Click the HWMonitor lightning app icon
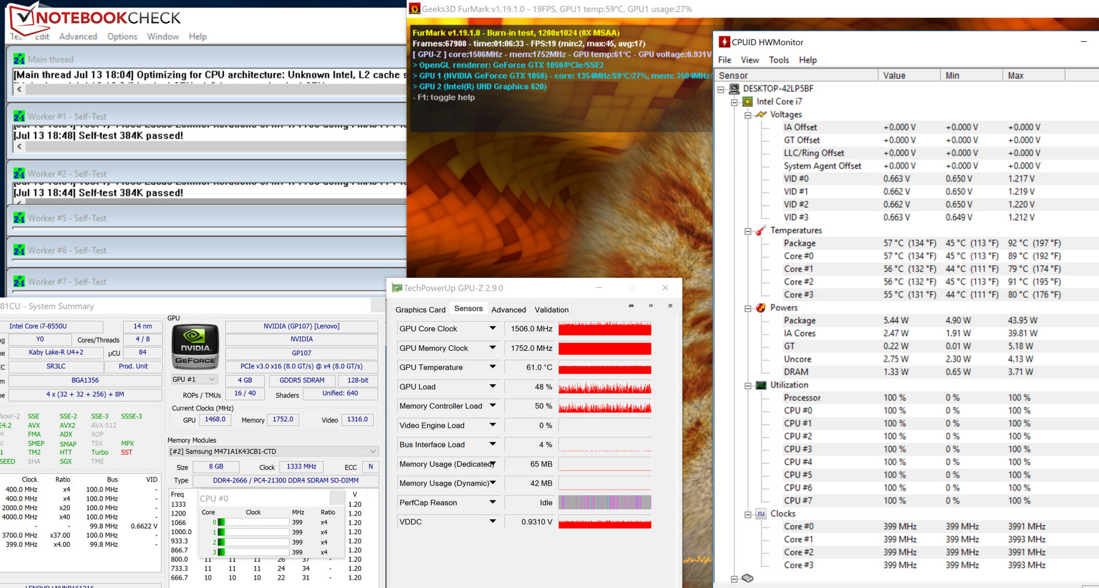The image size is (1099, 588). click(x=724, y=42)
